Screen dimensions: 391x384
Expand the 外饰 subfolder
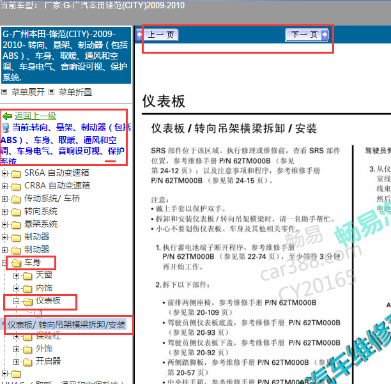click(x=16, y=349)
